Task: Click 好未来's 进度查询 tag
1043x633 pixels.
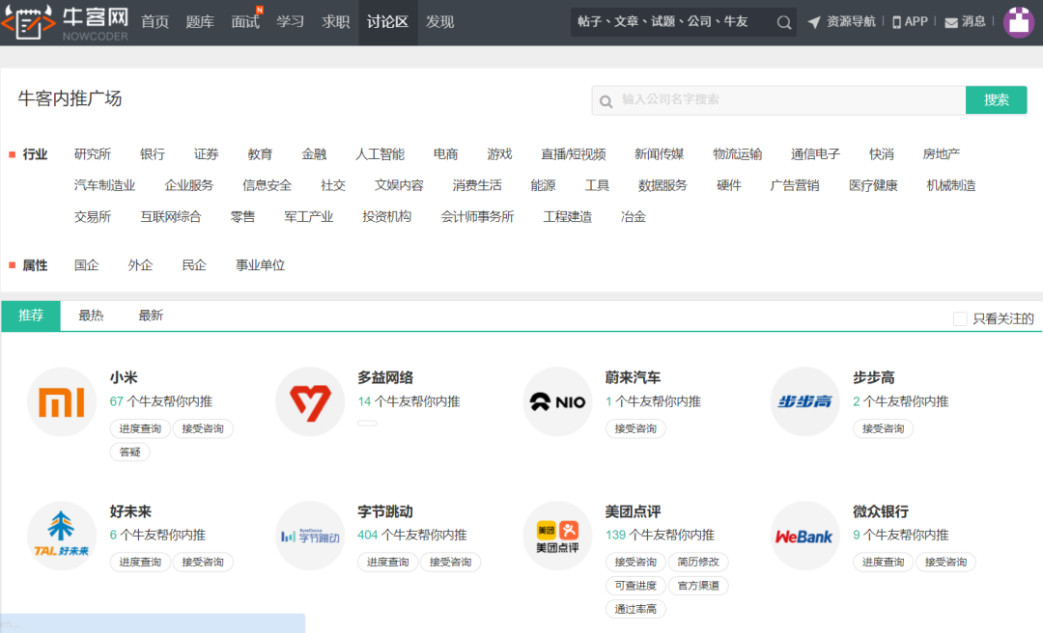Action: [x=140, y=562]
